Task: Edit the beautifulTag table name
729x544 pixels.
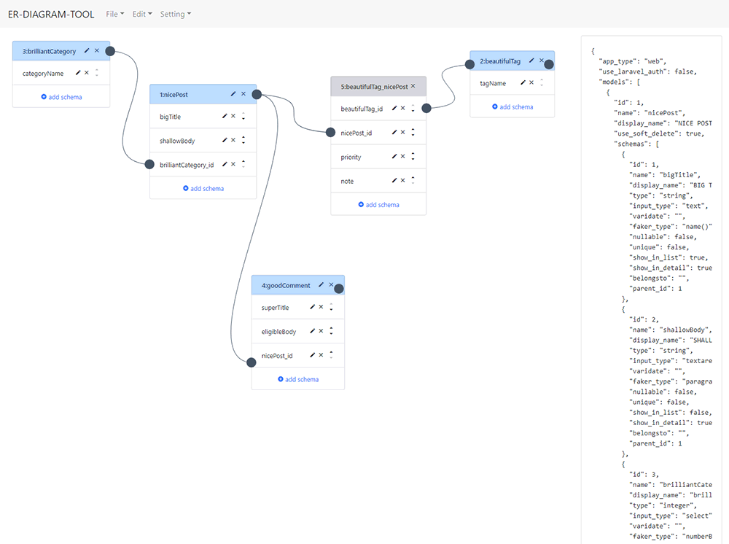Action: pyautogui.click(x=531, y=61)
